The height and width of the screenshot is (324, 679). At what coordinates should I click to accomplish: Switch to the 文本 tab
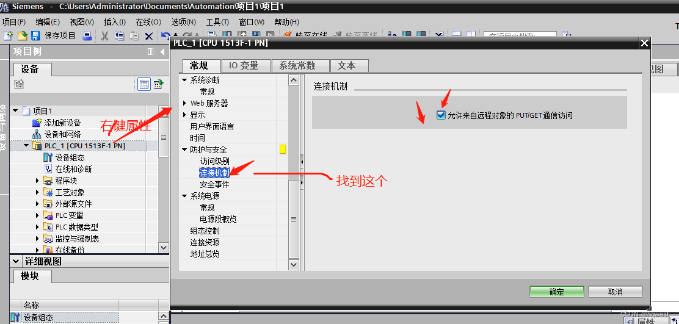[349, 66]
